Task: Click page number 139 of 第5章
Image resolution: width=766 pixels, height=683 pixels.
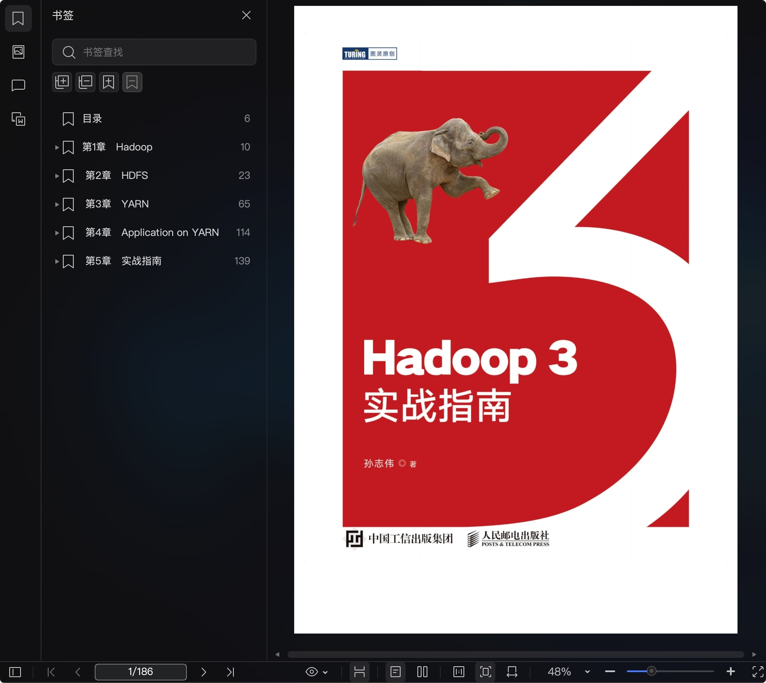Action: (x=242, y=261)
